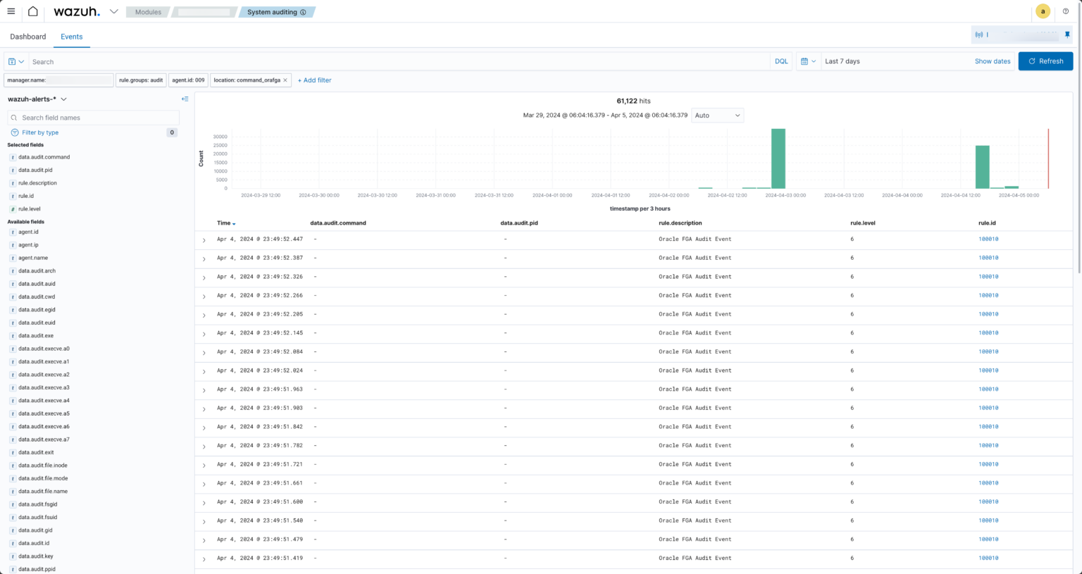Collapse the fields sidebar with the arrow icon

pos(185,99)
